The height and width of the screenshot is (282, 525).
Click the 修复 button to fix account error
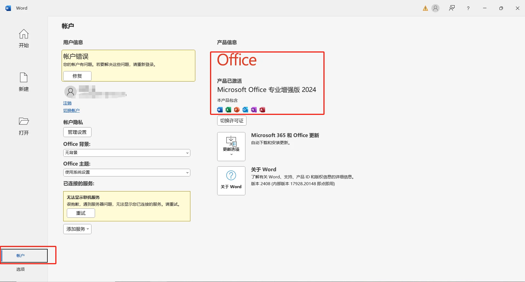click(x=77, y=76)
